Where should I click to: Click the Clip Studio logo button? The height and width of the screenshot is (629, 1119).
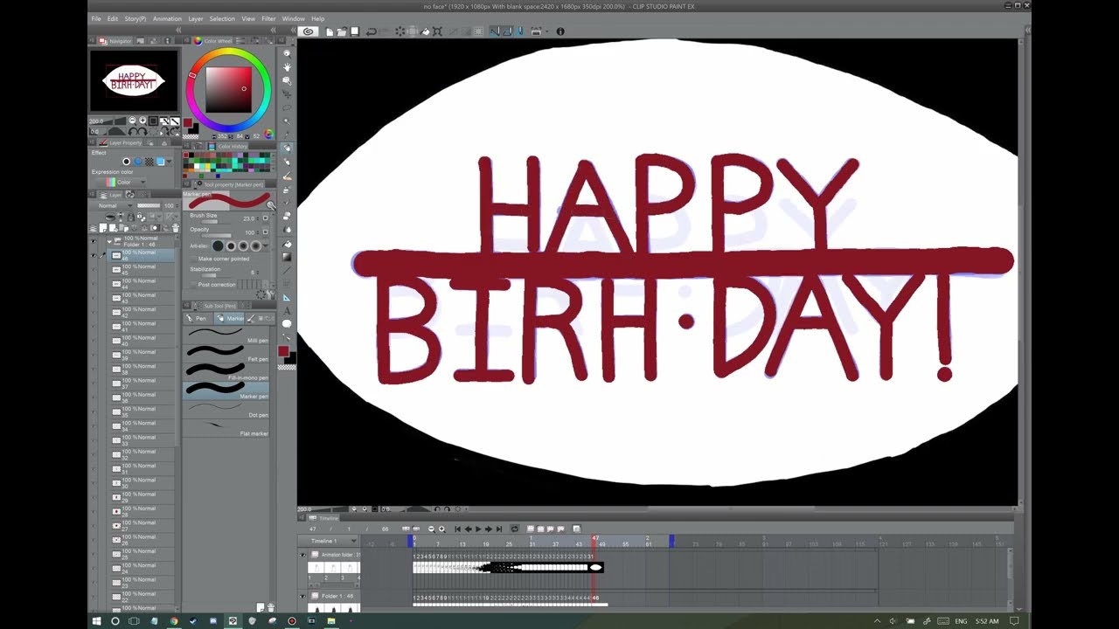point(308,31)
